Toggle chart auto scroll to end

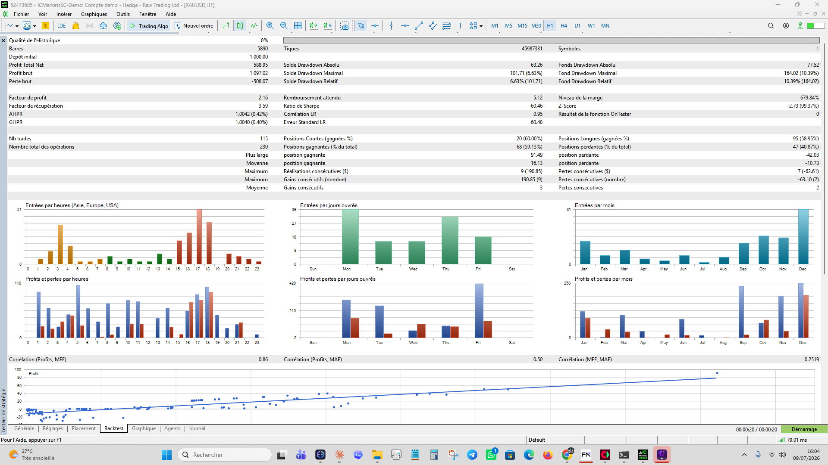[x=314, y=26]
